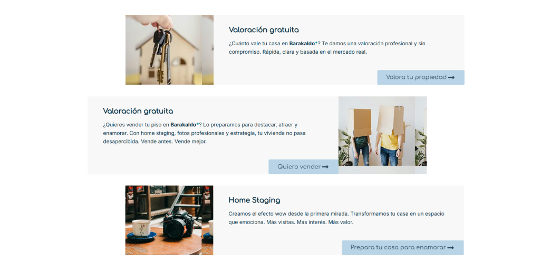Open the Valora tu propiedad button

(421, 77)
